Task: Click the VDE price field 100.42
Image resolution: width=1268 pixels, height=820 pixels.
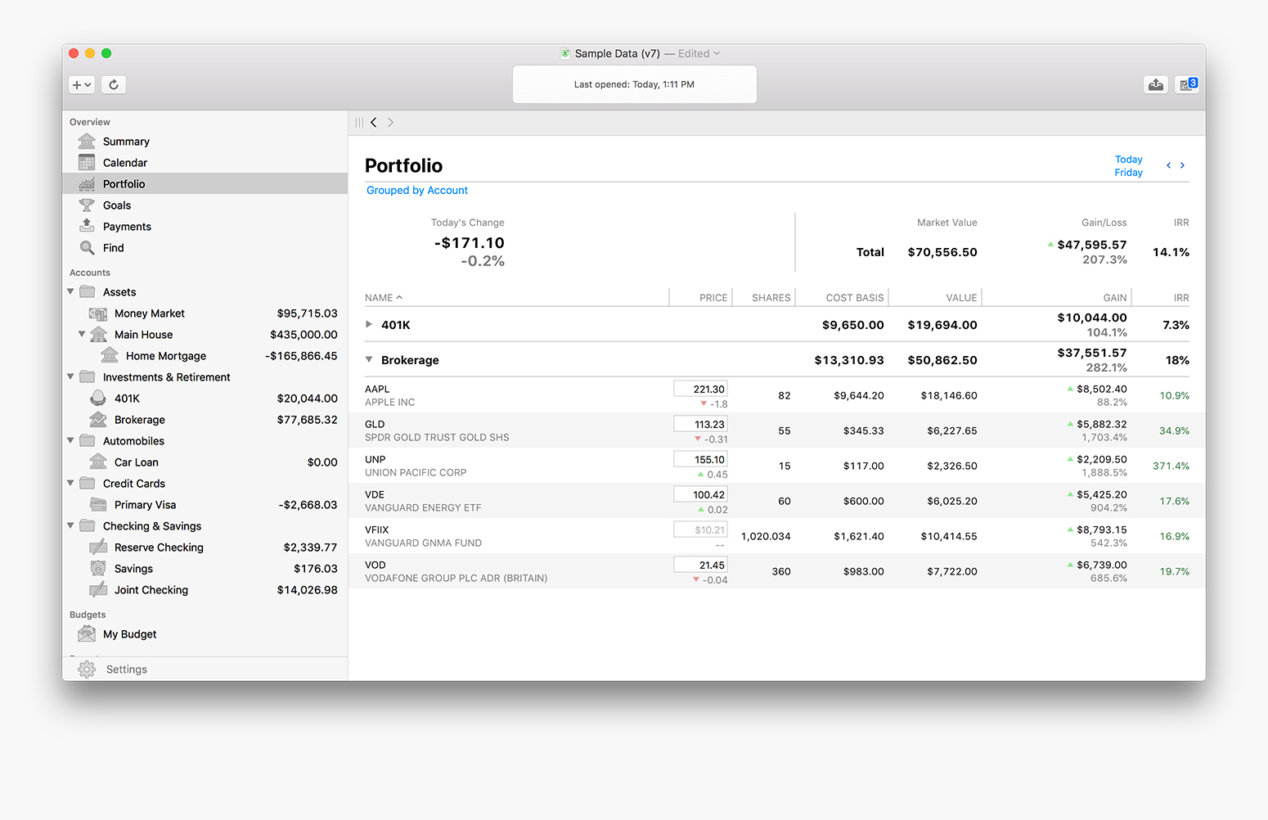Action: pos(700,495)
